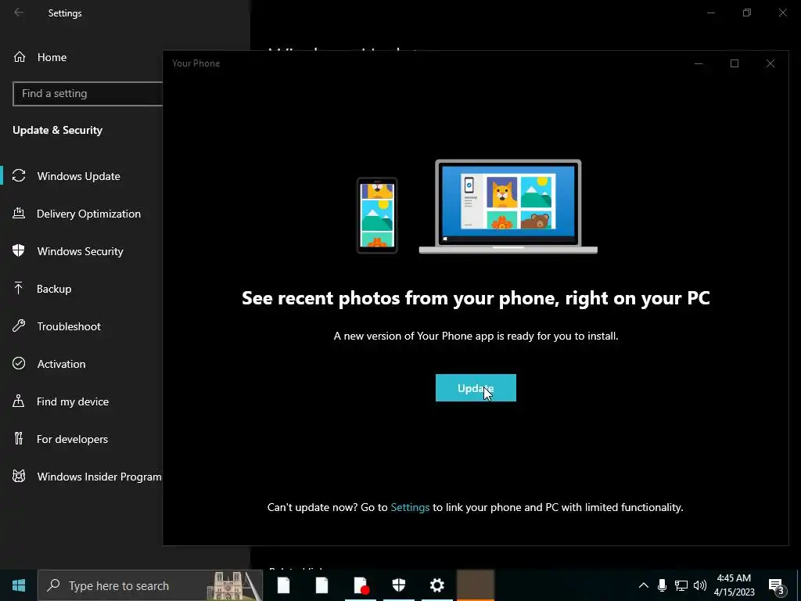Screen dimensions: 801x601
Task: Click the Activation checkmark icon
Action: click(19, 363)
